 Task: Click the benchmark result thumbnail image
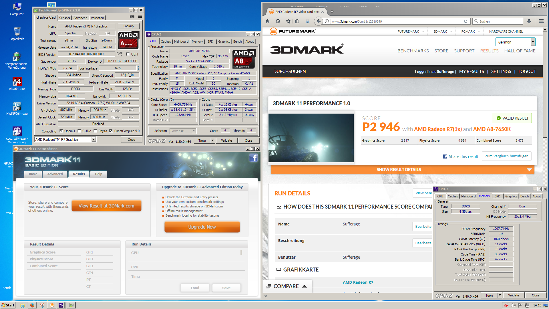click(x=311, y=138)
